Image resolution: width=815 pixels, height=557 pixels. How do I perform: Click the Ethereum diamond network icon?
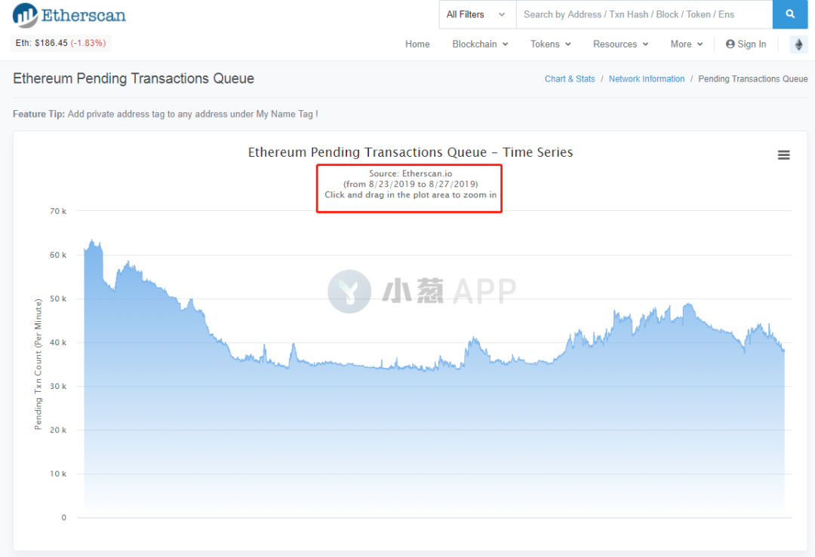pyautogui.click(x=798, y=44)
